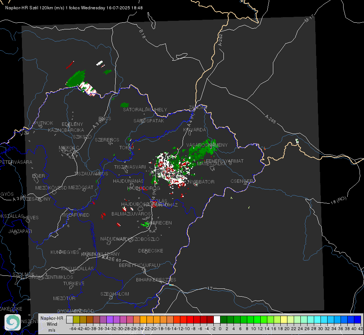Click the PUTNOK city label
The image size is (364, 335).
point(44,123)
